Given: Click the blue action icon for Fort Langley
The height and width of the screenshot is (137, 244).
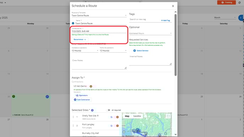Looking at the screenshot, I should [x=111, y=126].
